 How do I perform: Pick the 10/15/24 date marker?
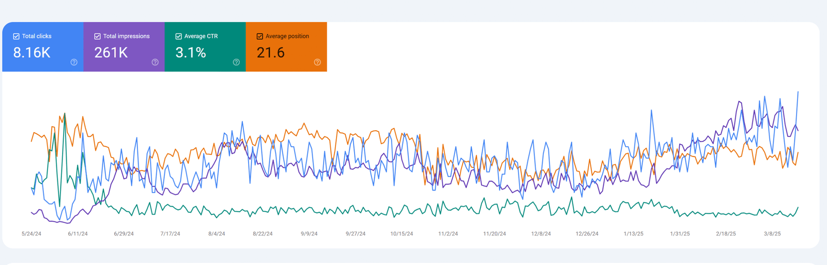pos(402,234)
